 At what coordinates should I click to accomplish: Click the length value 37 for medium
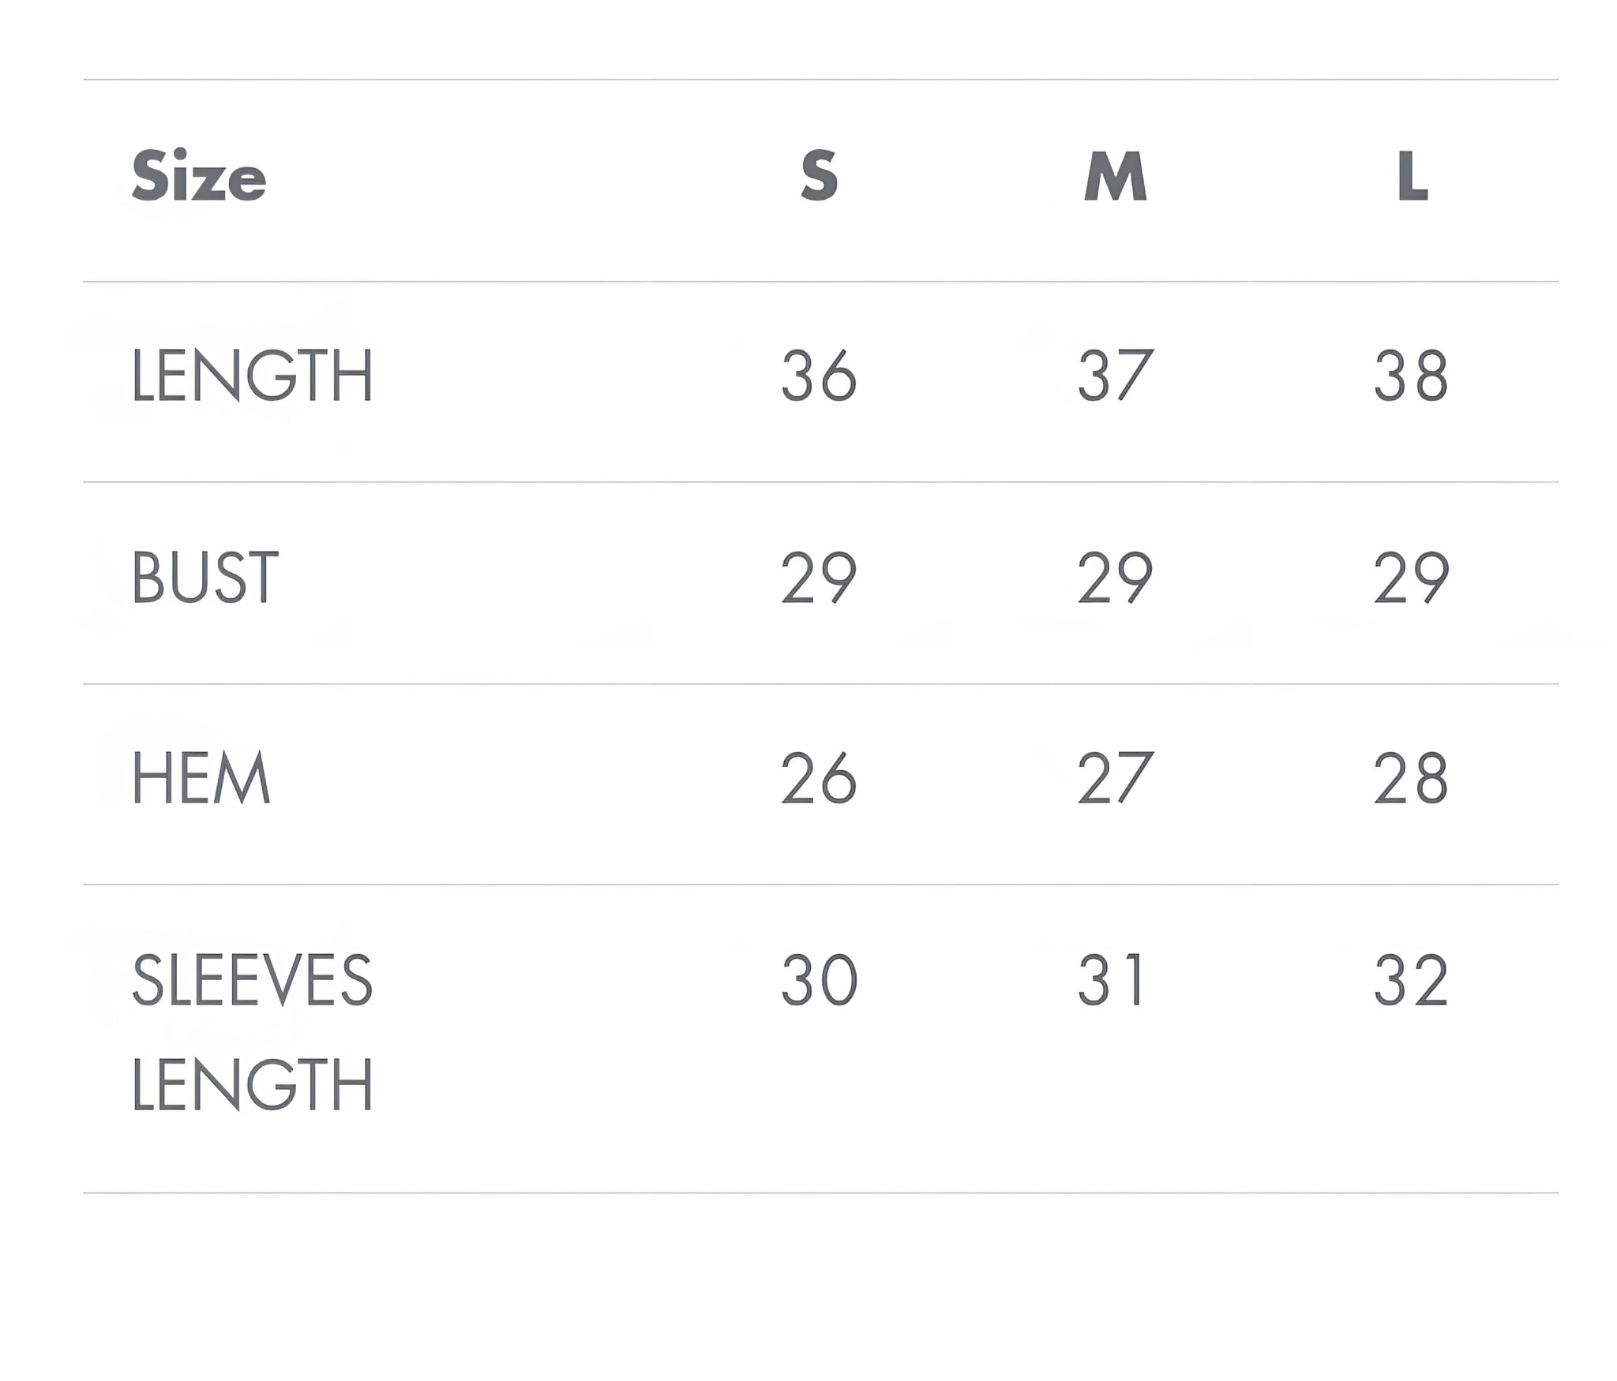(x=1115, y=376)
